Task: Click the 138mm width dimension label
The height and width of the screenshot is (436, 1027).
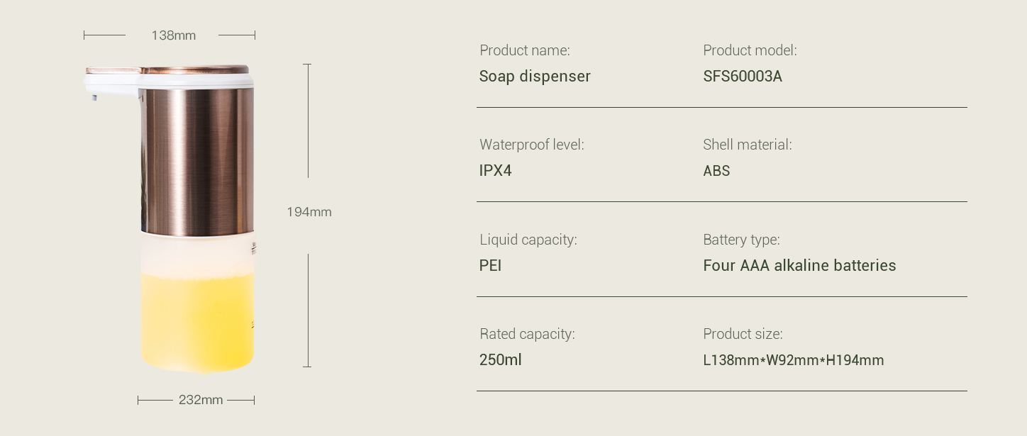Action: 173,35
